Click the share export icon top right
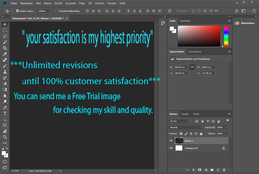259x174 pixels. (x=254, y=11)
